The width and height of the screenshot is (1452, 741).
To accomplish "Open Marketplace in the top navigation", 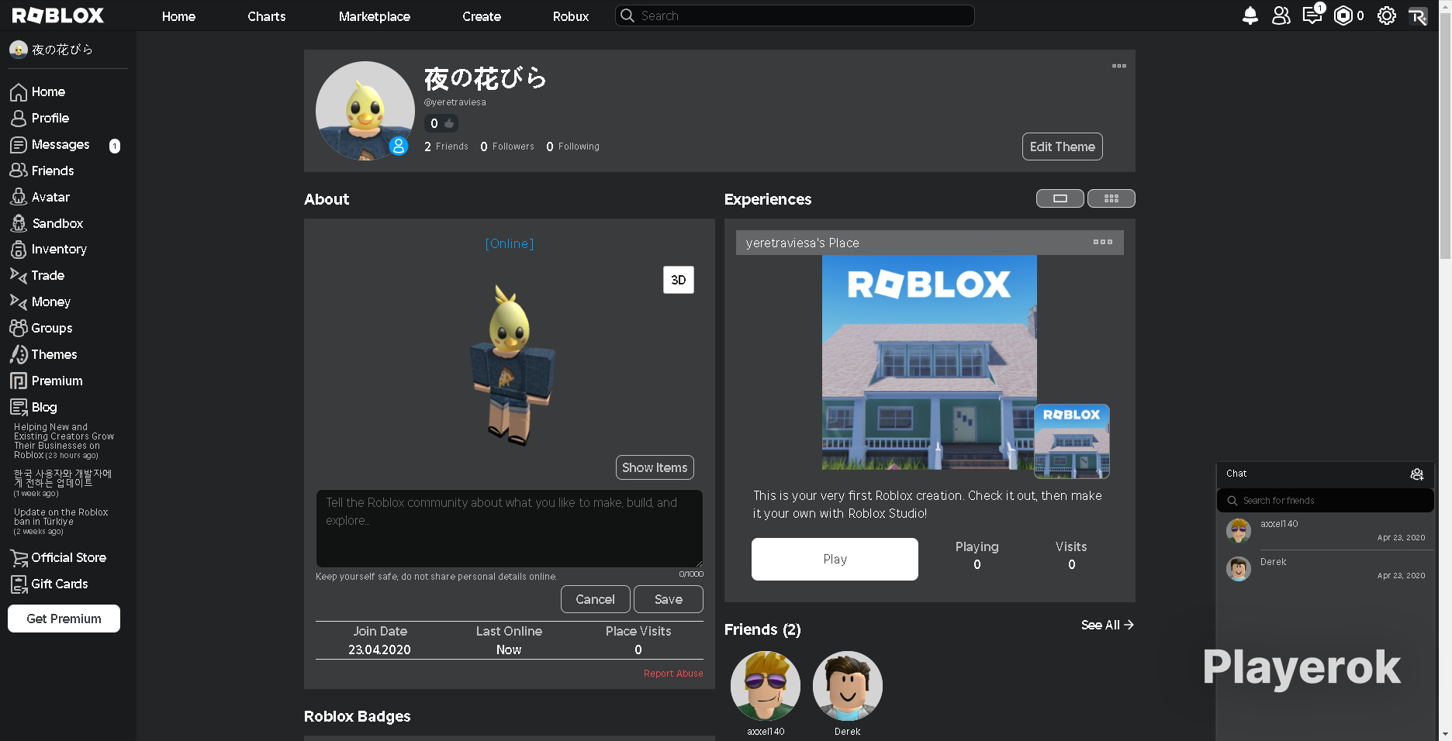I will point(375,16).
